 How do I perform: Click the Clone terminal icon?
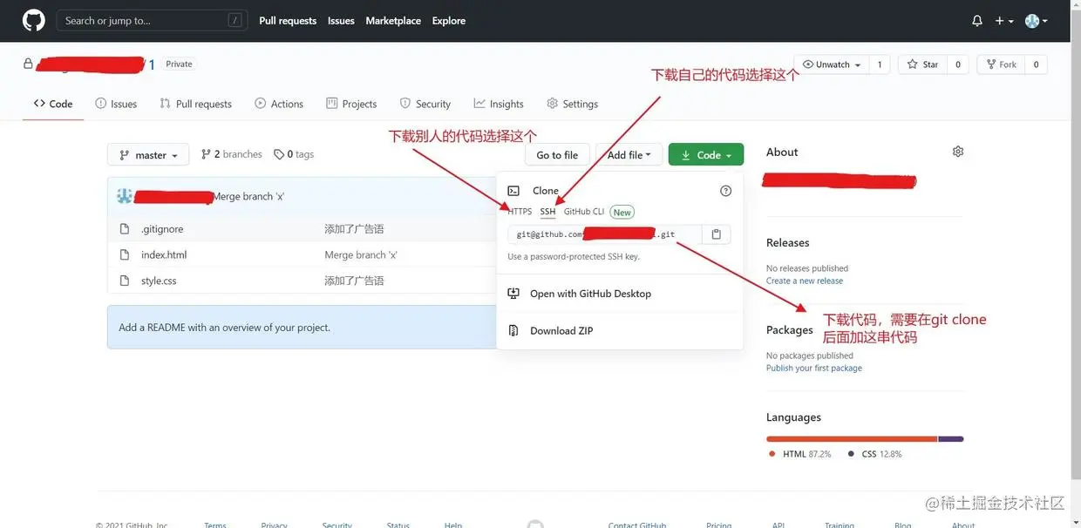(x=514, y=191)
